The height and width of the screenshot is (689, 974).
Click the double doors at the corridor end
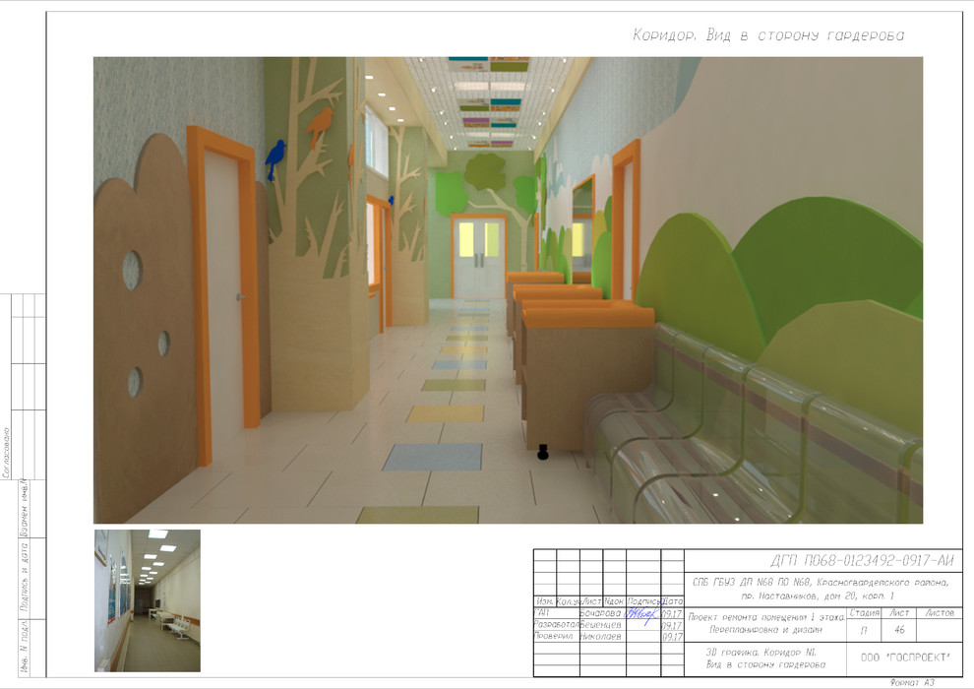(479, 257)
